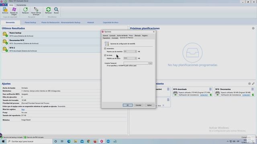
Task: Click W10- Documentos storage drive icon
Action: [x=218, y=94]
